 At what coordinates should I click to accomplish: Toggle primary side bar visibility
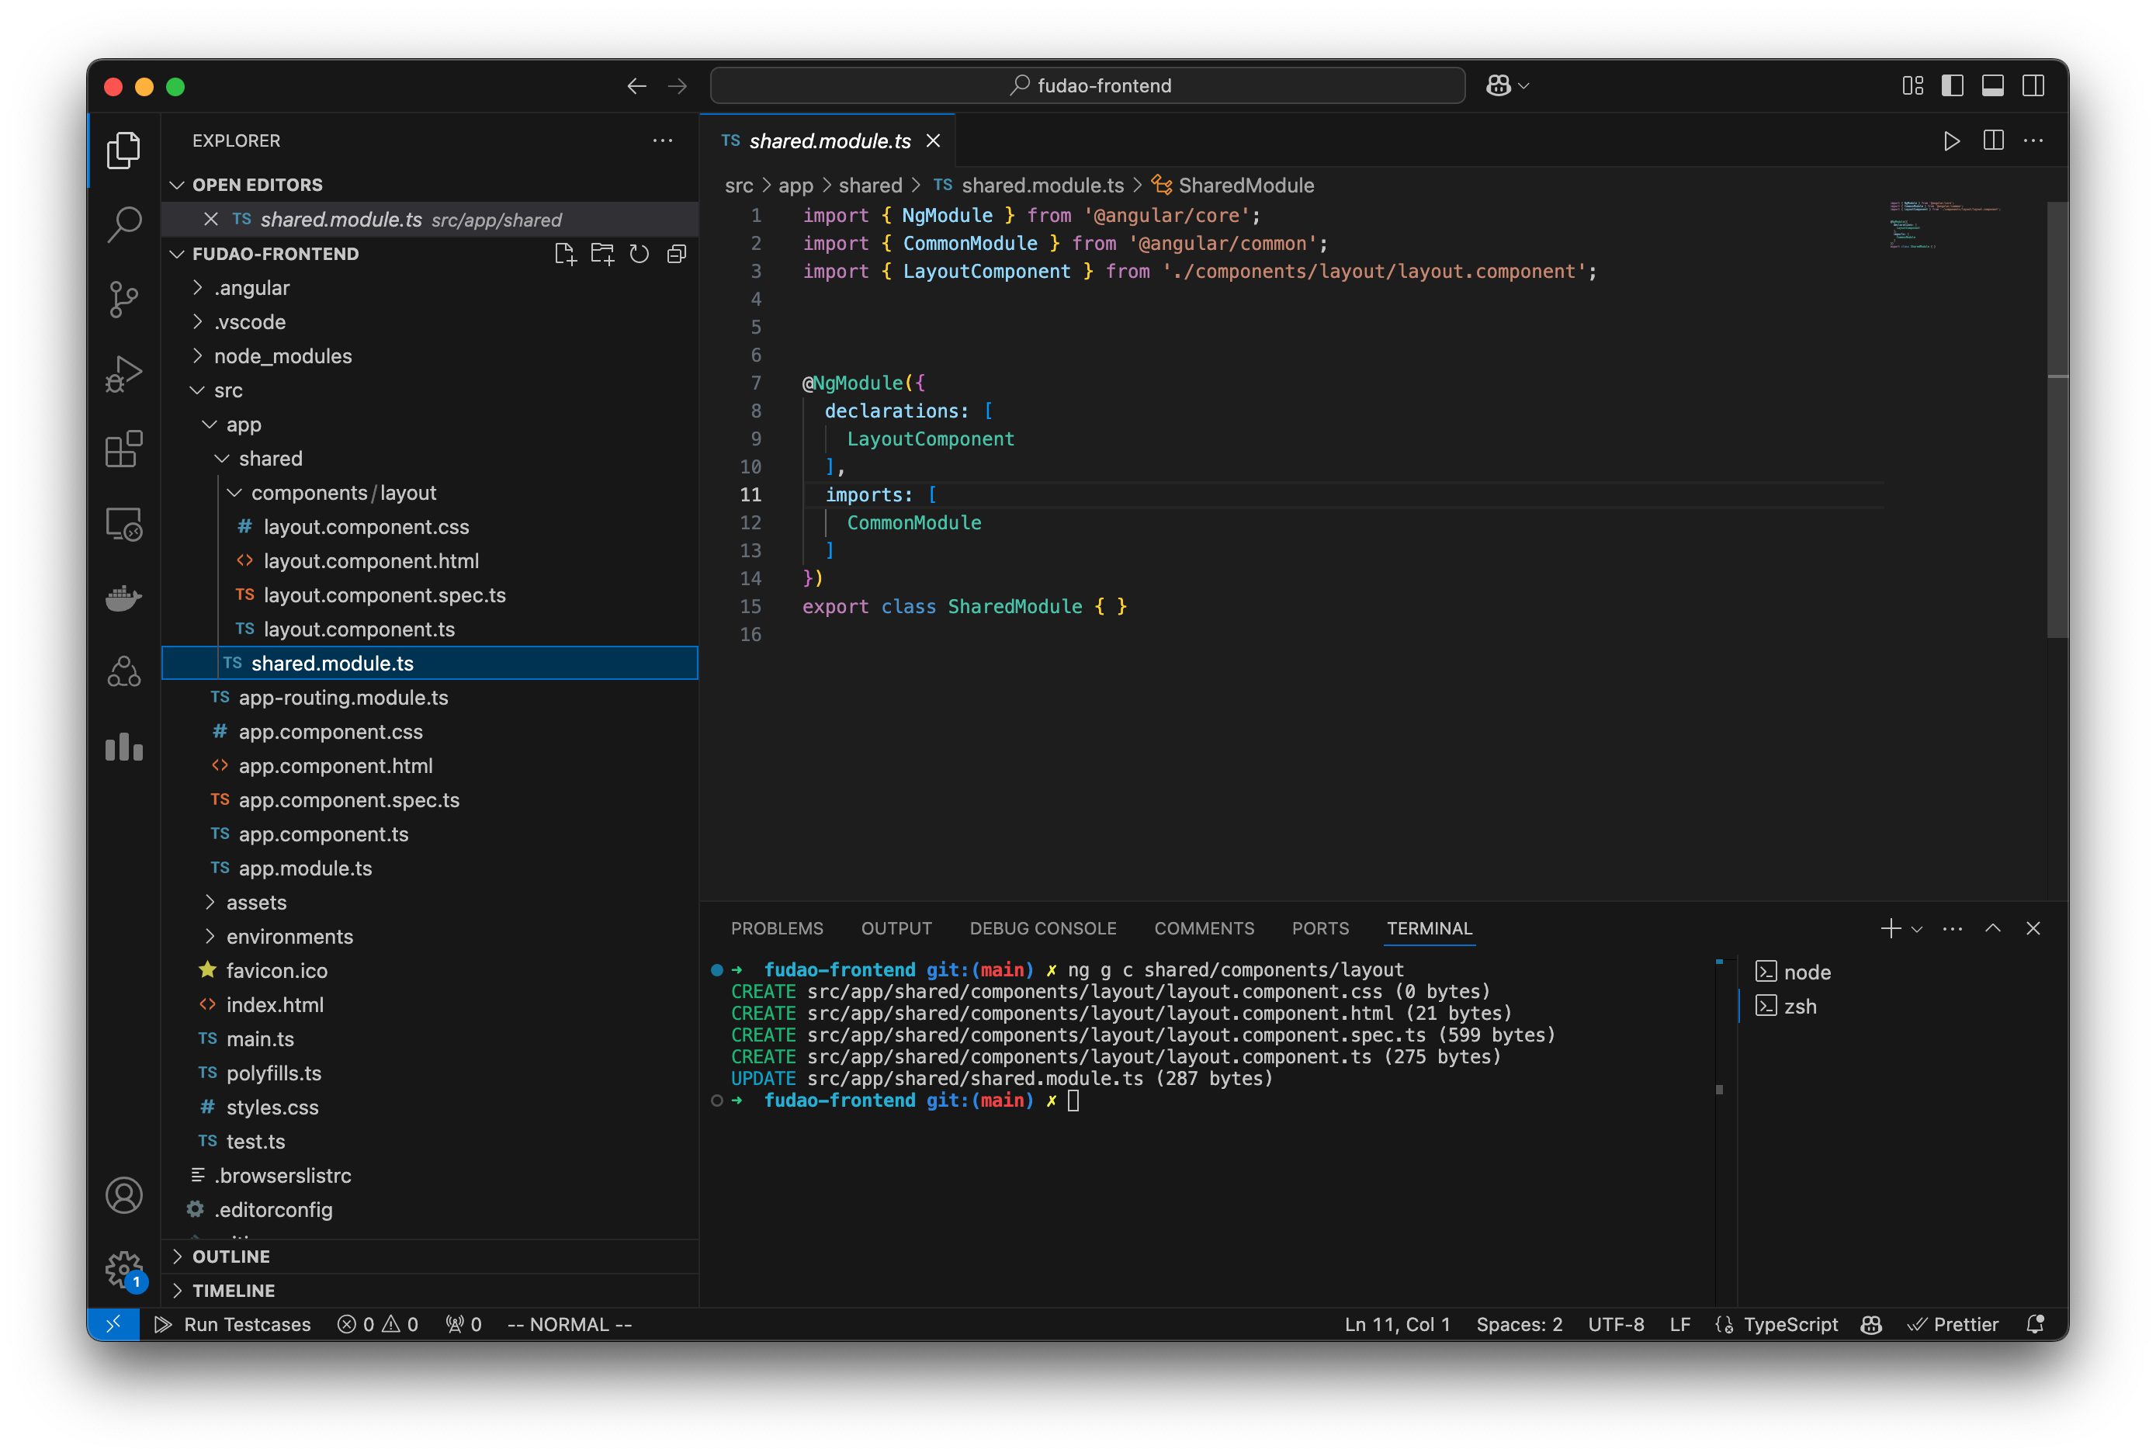1952,86
